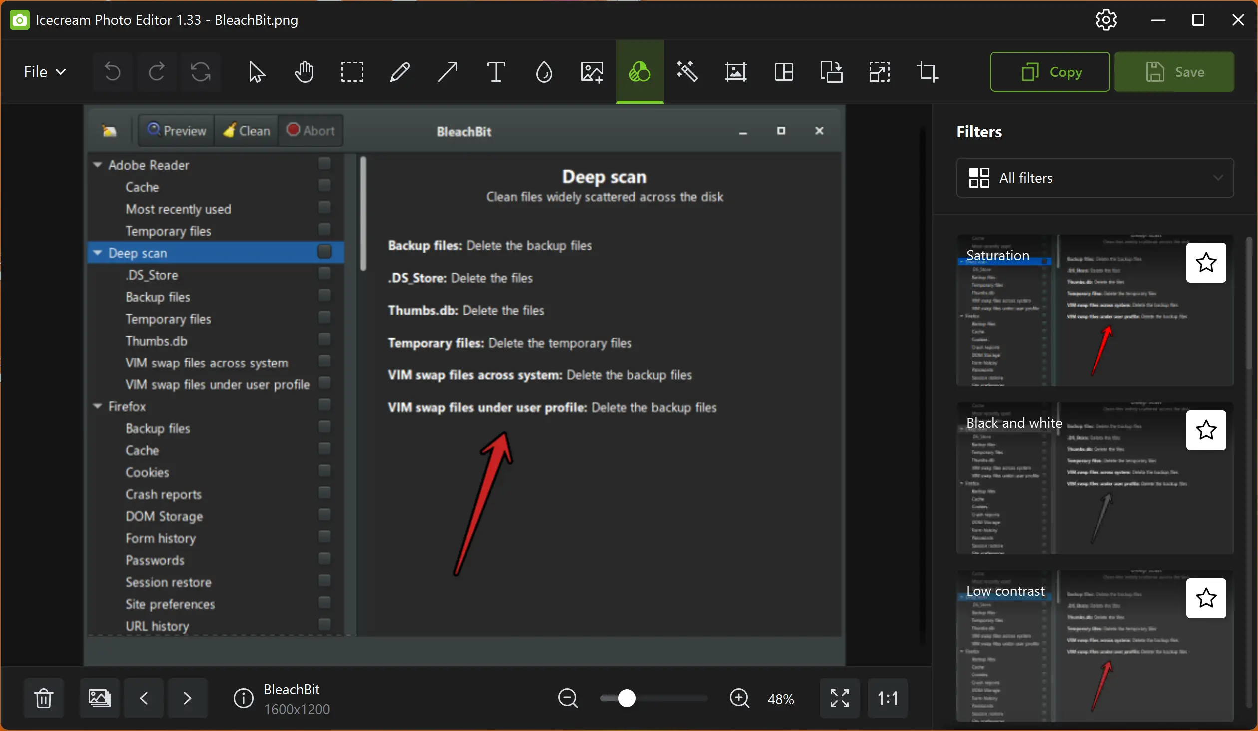
Task: Open the All filters dropdown
Action: (x=1095, y=178)
